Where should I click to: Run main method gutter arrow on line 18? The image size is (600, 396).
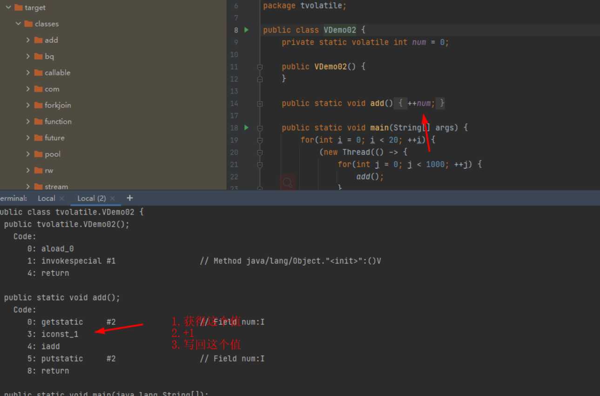(x=247, y=128)
